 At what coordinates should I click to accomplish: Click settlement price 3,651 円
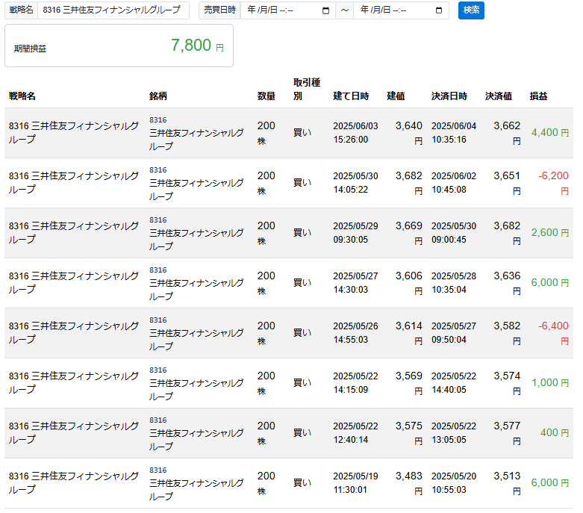507,183
